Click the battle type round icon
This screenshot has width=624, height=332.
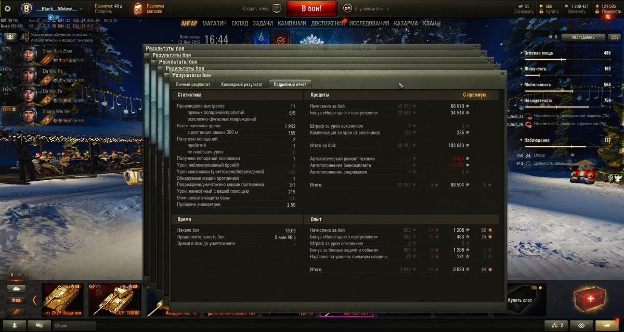click(x=348, y=9)
